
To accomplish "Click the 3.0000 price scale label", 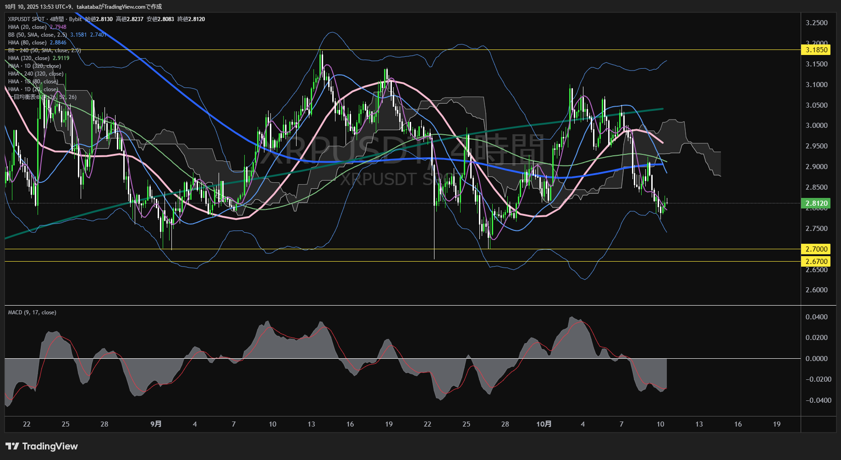I will [816, 126].
